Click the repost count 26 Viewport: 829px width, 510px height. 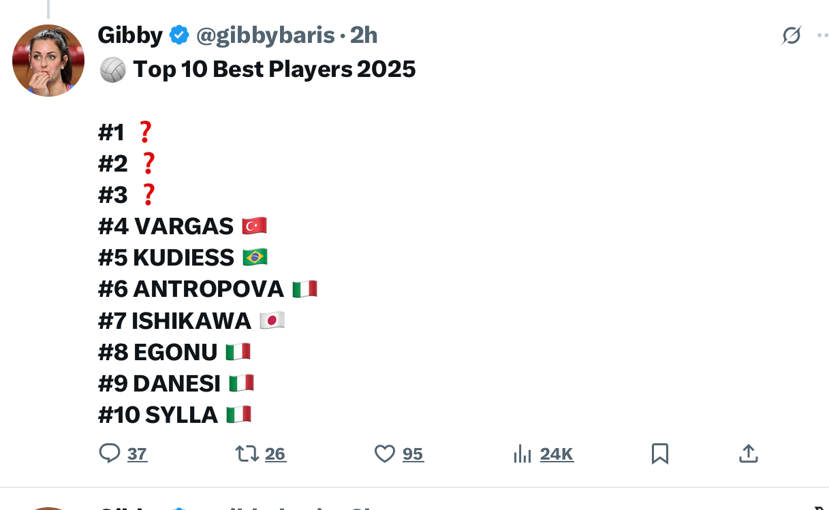[275, 454]
